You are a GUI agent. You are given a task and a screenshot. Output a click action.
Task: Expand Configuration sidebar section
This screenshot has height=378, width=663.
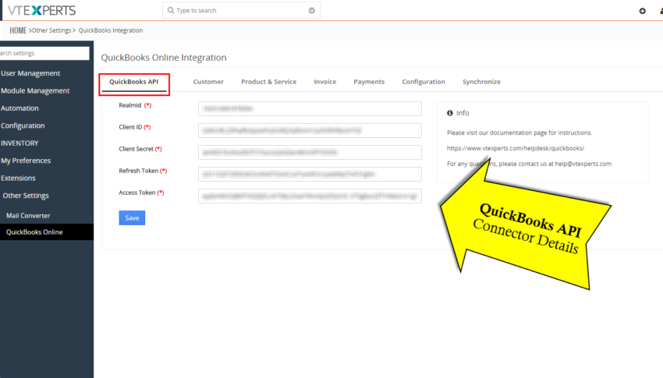23,125
